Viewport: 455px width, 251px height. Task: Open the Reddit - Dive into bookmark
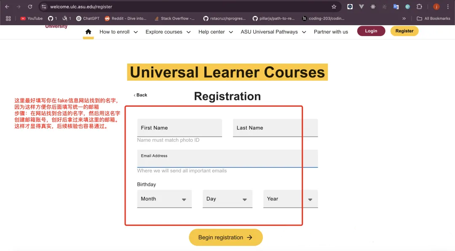click(126, 18)
